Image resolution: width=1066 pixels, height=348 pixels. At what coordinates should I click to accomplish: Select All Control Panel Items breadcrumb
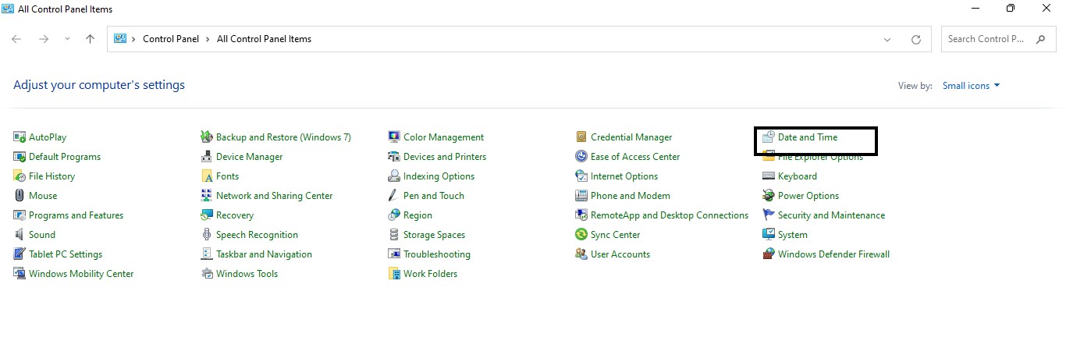(264, 39)
